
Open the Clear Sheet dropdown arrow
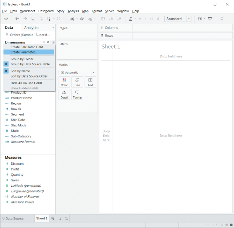(x=95, y=19)
